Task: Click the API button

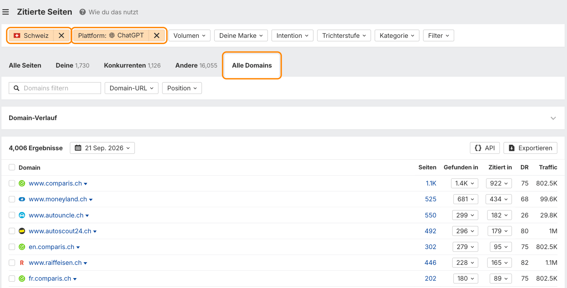Action: tap(485, 148)
